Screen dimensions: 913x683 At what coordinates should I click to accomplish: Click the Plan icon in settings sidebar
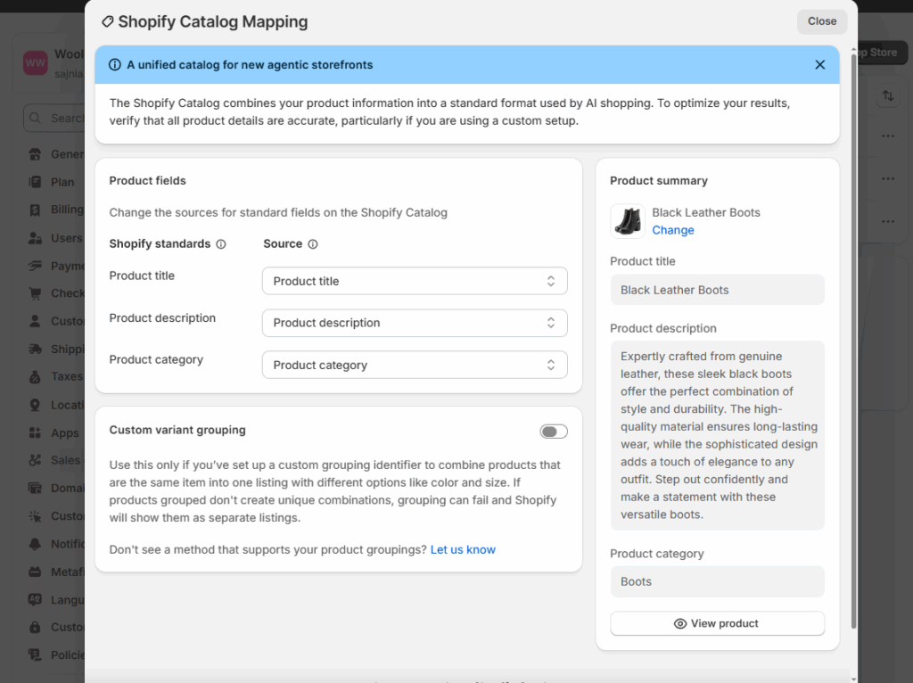[36, 182]
